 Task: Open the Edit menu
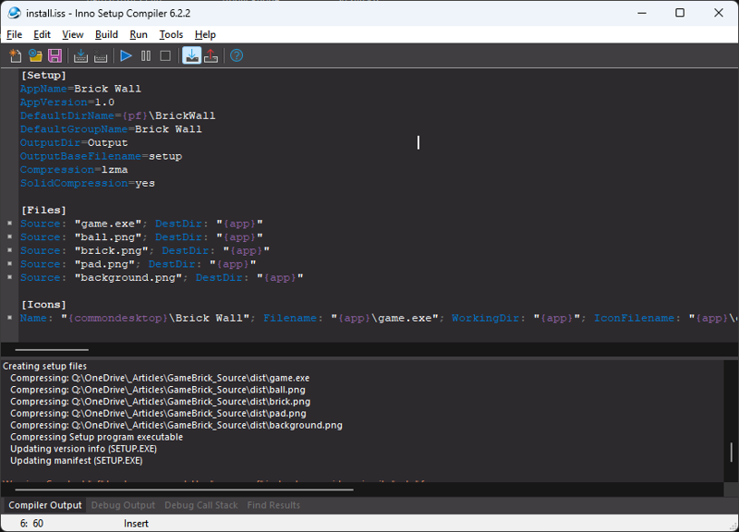pyautogui.click(x=42, y=34)
